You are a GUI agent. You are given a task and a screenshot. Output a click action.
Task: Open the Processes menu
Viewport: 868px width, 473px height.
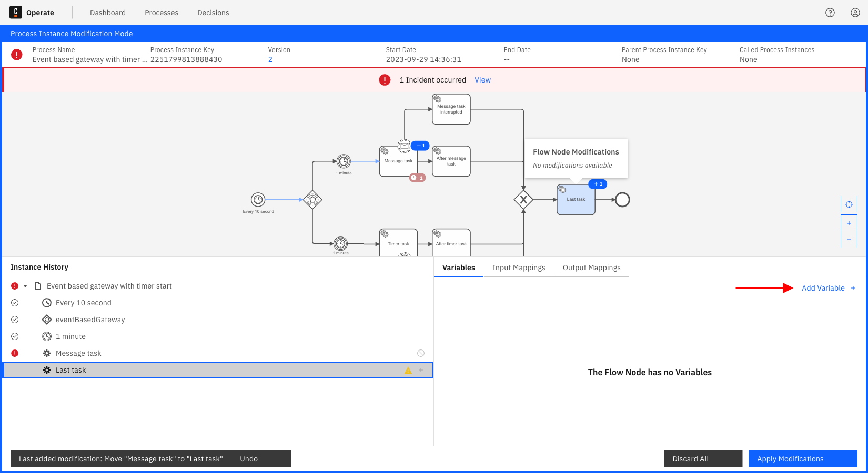162,13
